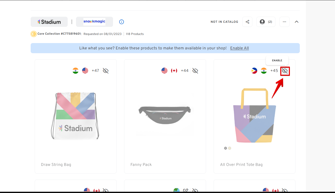
Task: Select the snackmagic brand tab
Action: [95, 22]
